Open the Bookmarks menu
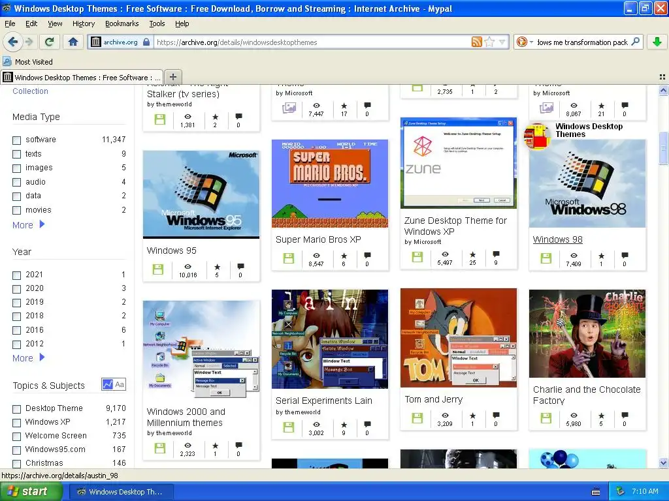The width and height of the screenshot is (669, 501). (122, 23)
